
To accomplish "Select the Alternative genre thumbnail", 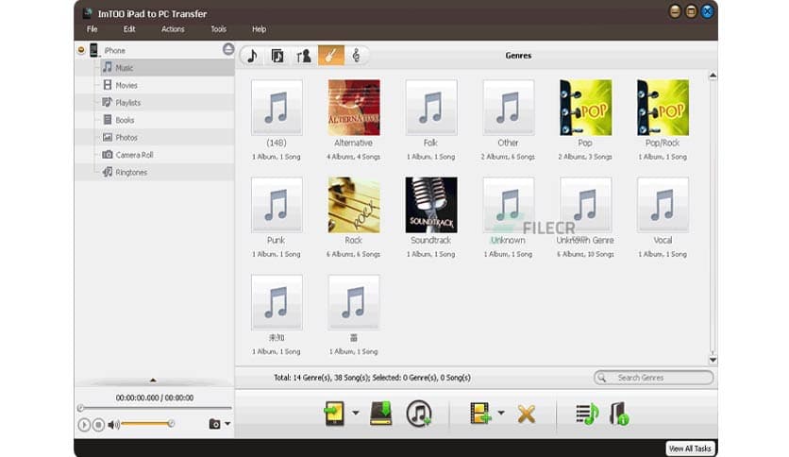I will [354, 108].
